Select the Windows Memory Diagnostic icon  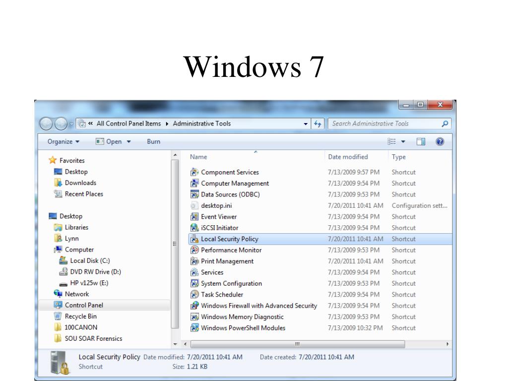click(x=194, y=317)
